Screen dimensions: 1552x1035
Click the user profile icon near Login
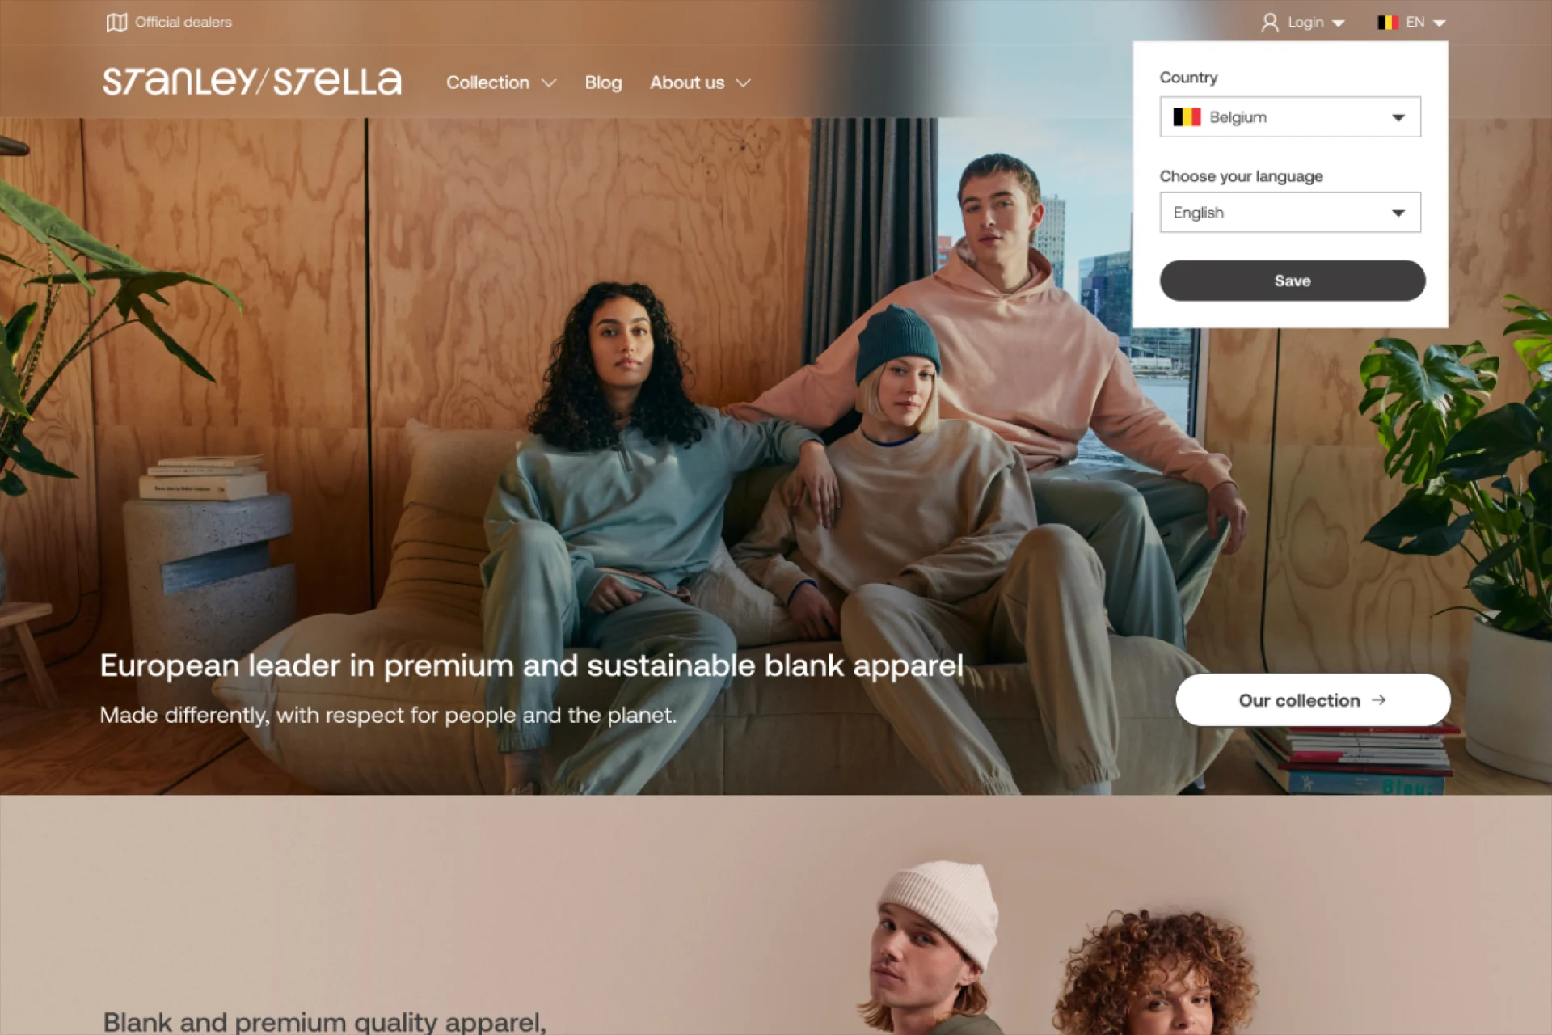click(x=1270, y=23)
